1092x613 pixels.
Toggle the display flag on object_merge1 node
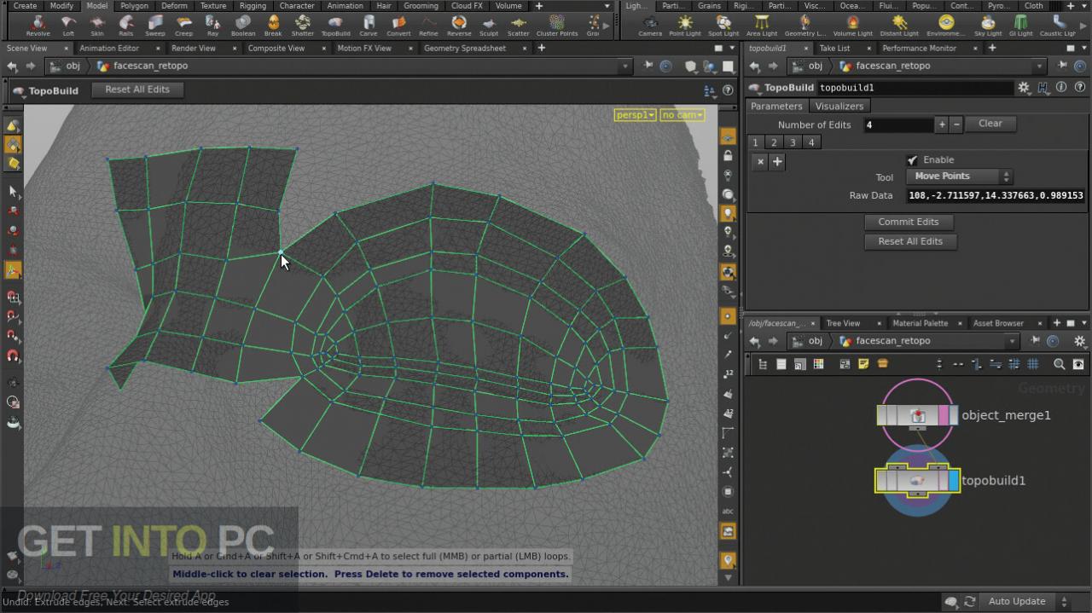point(954,415)
